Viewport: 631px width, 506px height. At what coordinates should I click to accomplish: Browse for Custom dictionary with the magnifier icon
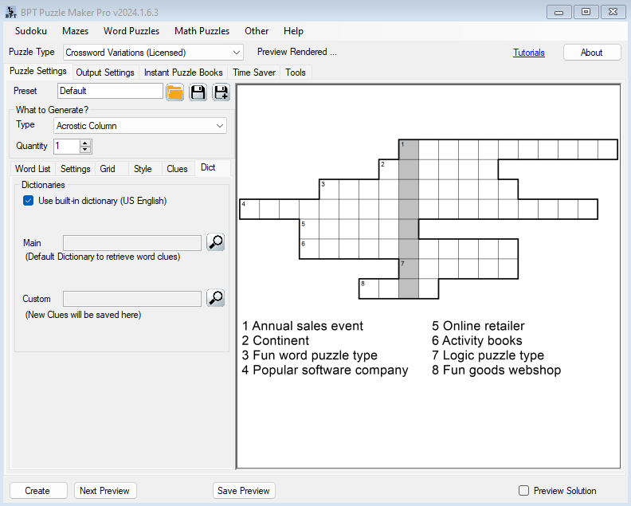[x=215, y=298]
